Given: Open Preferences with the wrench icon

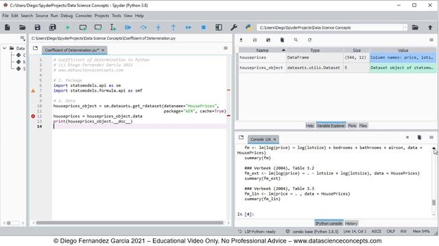Looking at the screenshot, I should point(234,27).
